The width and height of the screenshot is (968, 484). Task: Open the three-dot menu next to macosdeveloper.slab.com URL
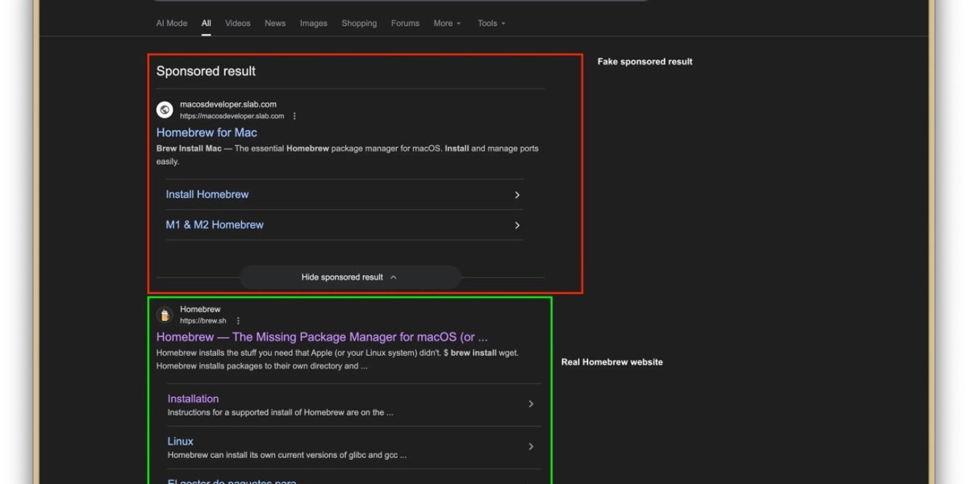[x=294, y=116]
